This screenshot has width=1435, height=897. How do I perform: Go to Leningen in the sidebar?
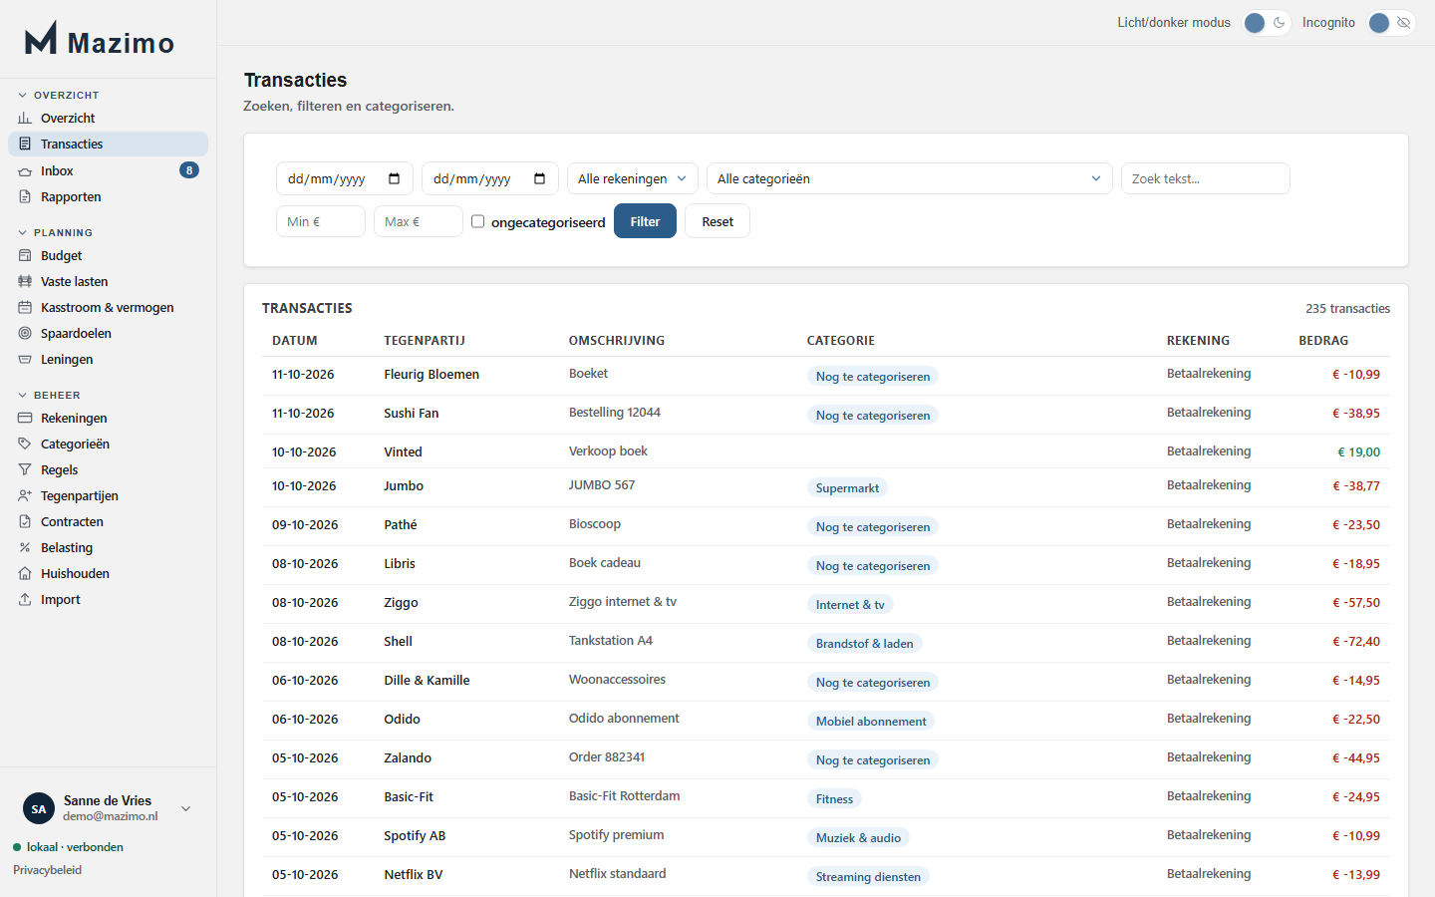(108, 360)
